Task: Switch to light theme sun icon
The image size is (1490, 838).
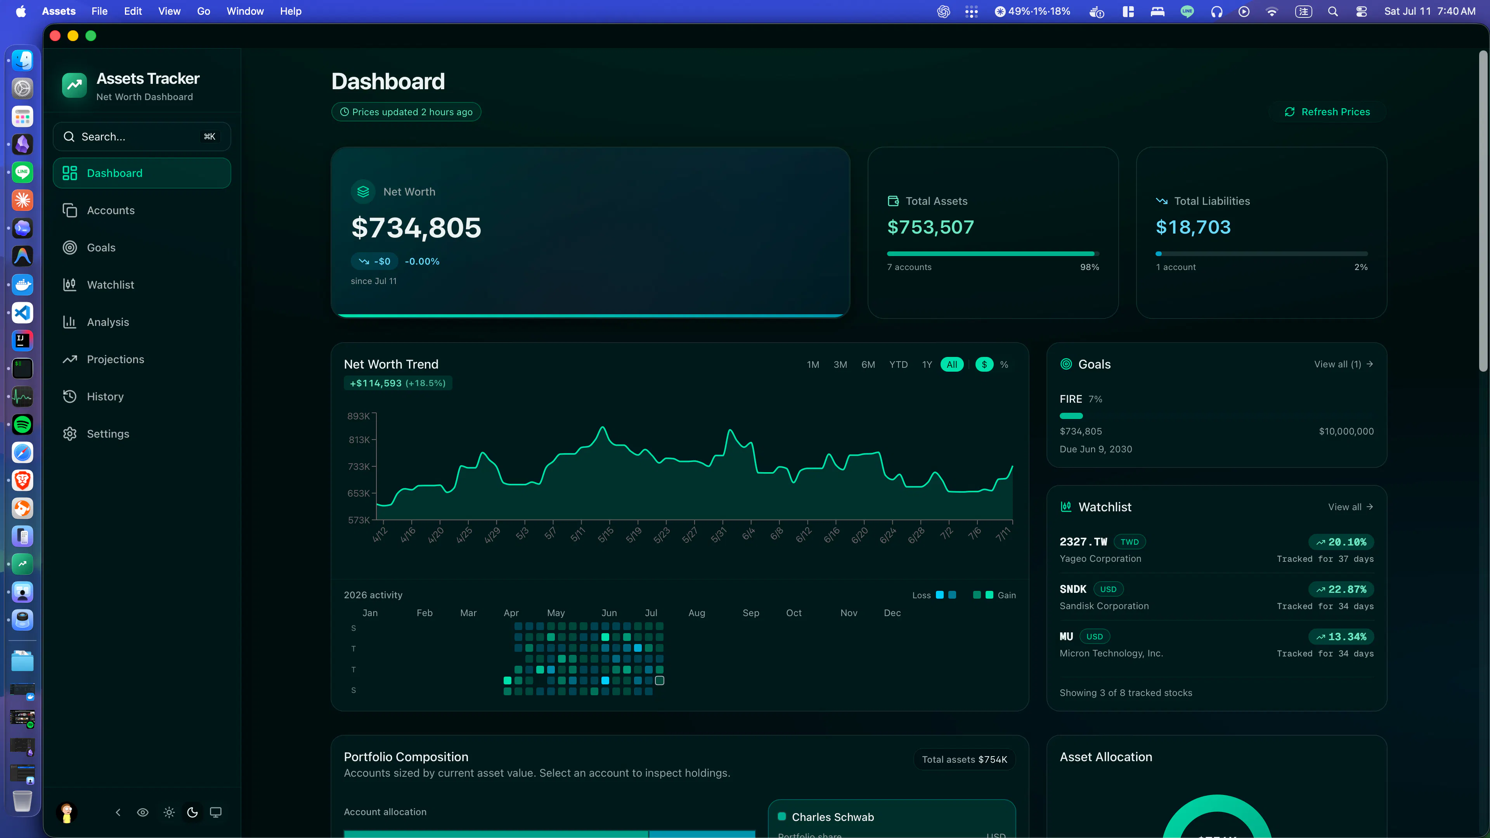Action: (x=169, y=812)
